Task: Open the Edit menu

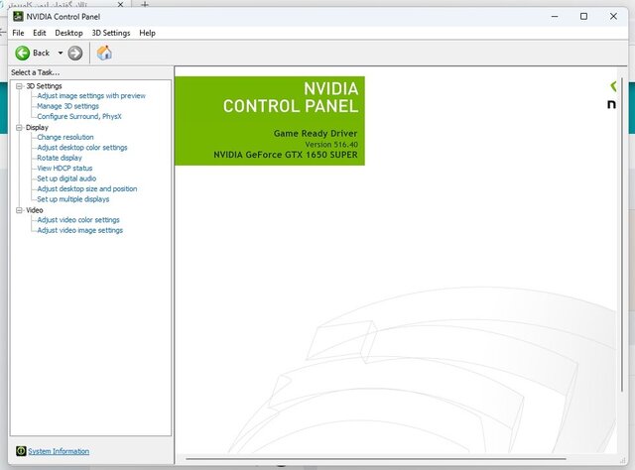Action: pyautogui.click(x=40, y=33)
